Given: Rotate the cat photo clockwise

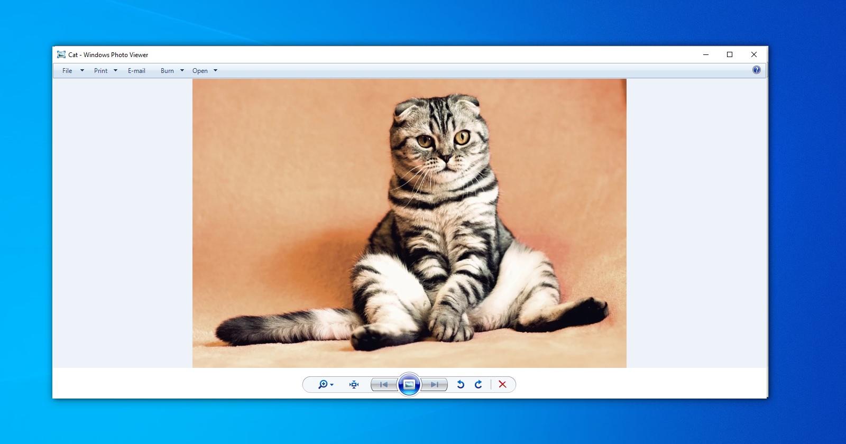Looking at the screenshot, I should tap(479, 384).
